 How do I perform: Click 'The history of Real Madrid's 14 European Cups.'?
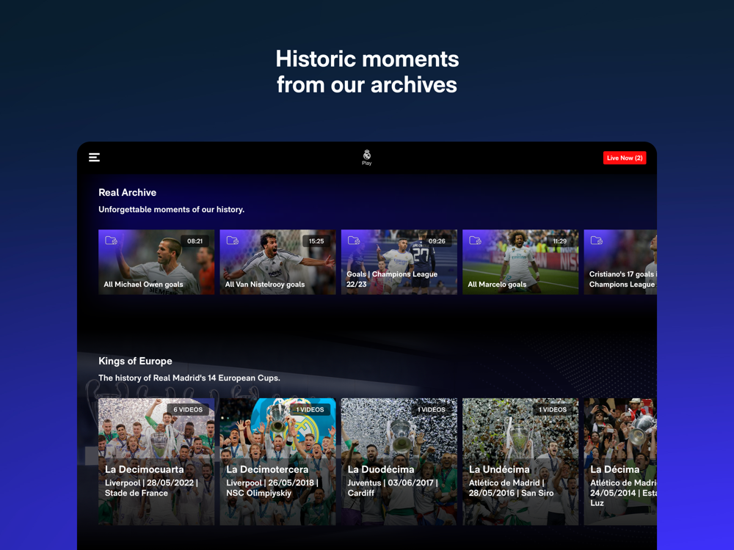tap(189, 378)
